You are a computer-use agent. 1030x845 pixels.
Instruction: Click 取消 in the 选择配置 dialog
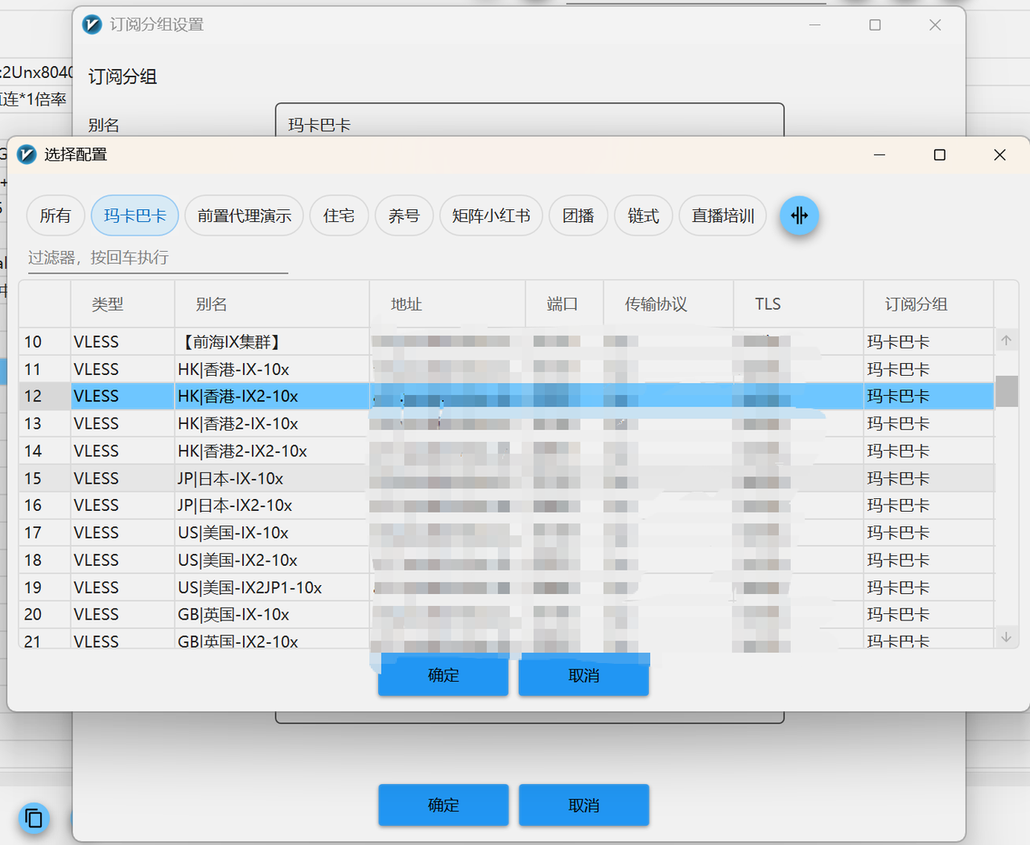coord(583,676)
